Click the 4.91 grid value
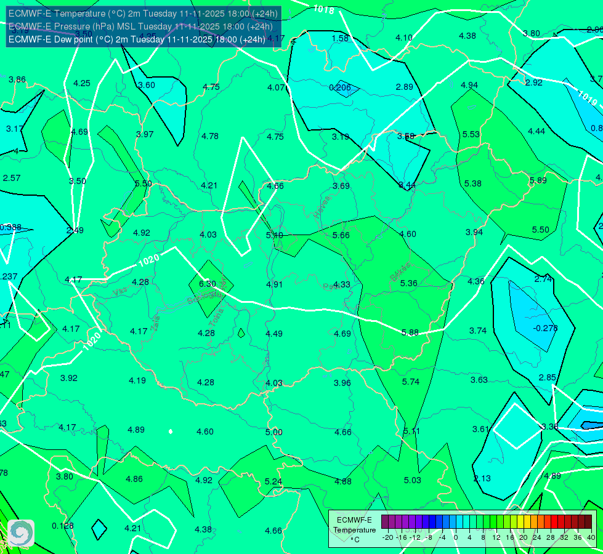Image resolution: width=603 pixels, height=554 pixels. point(275,284)
